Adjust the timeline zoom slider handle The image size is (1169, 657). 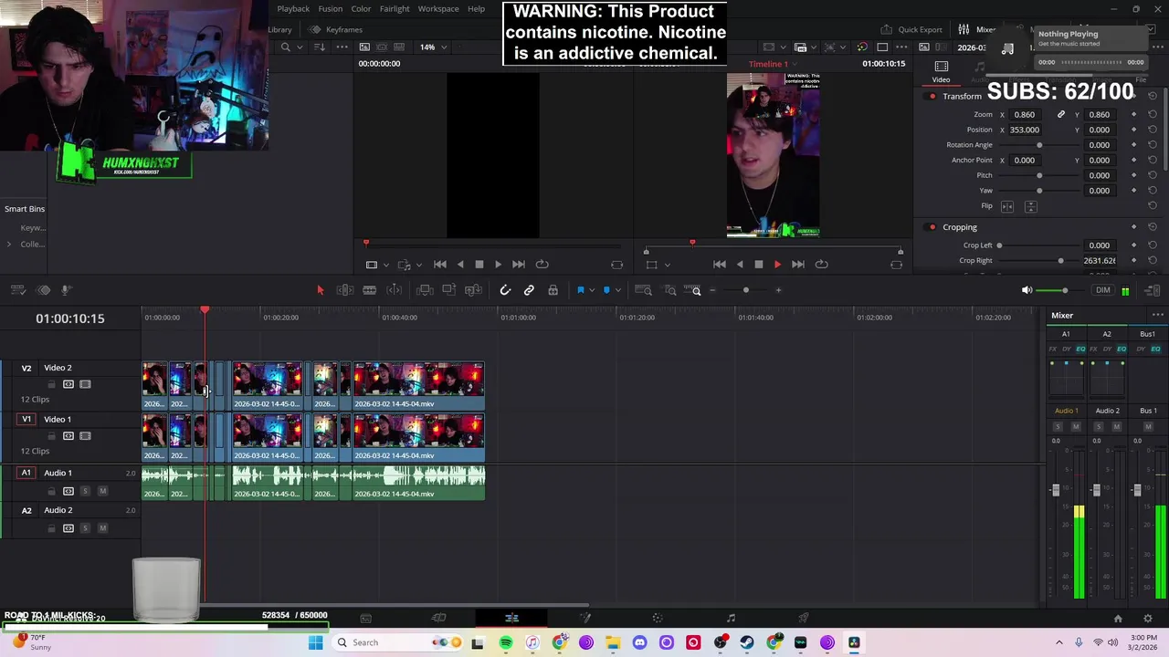tap(745, 290)
